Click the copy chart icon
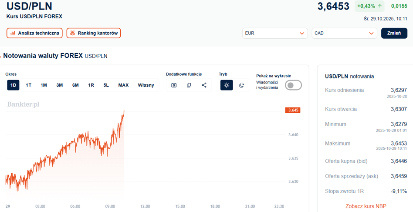This screenshot has height=212, width=413. (x=189, y=85)
